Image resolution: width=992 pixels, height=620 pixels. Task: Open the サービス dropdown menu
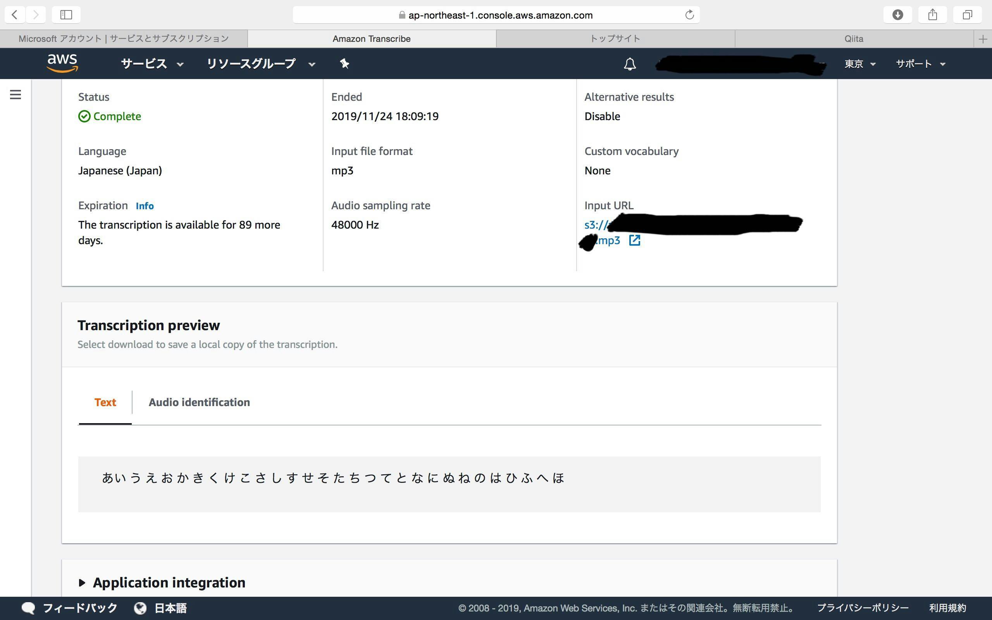(152, 64)
